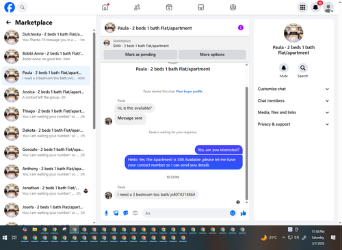The width and height of the screenshot is (342, 250).
Task: Choose a GIF icon in composer
Action: (x=135, y=213)
